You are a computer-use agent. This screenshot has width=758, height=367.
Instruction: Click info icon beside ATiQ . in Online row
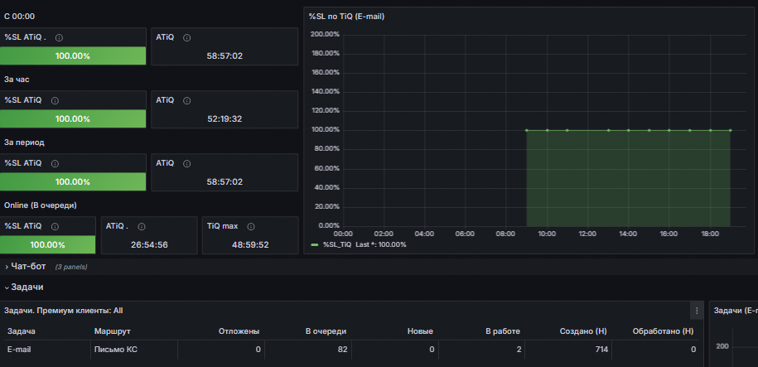coord(141,226)
